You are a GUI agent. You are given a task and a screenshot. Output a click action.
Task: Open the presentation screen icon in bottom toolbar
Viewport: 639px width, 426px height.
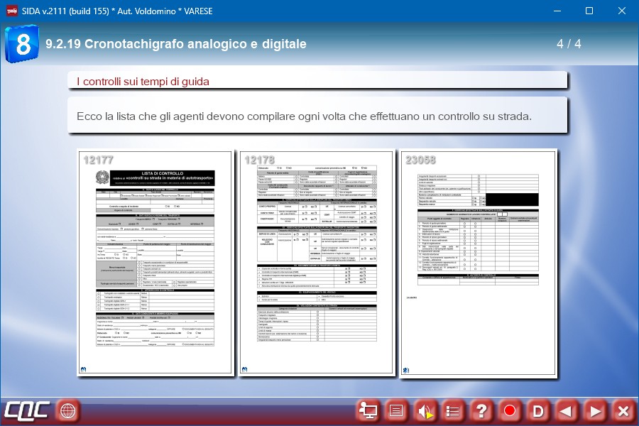coord(368,410)
